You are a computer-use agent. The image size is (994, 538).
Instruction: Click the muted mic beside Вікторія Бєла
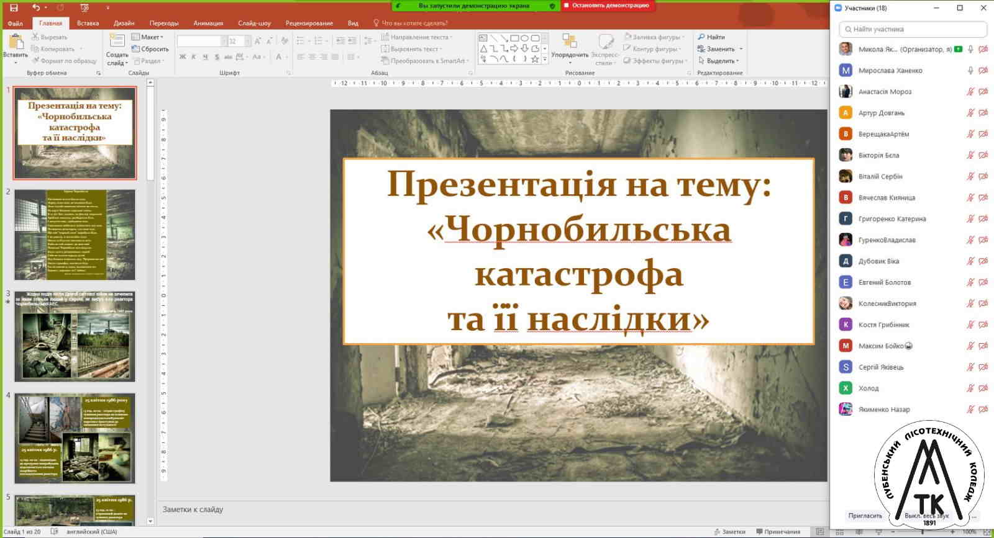click(x=970, y=155)
